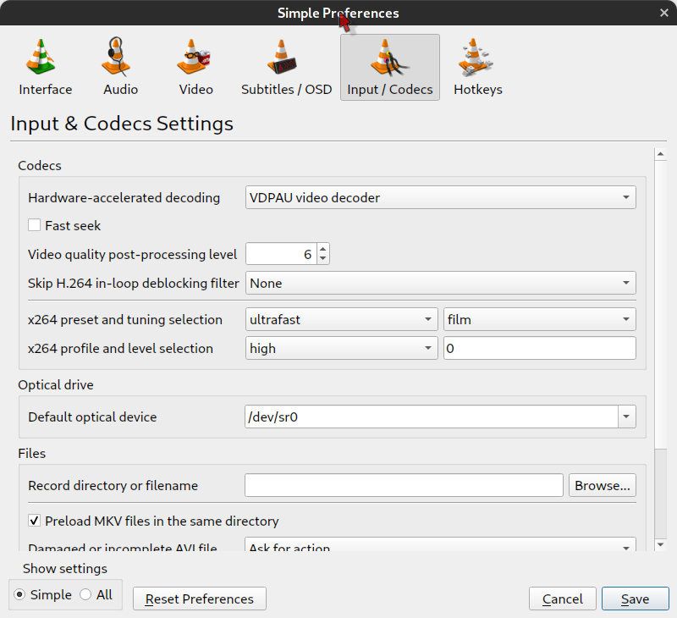
Task: Click the Default optical device label
Action: (x=92, y=417)
